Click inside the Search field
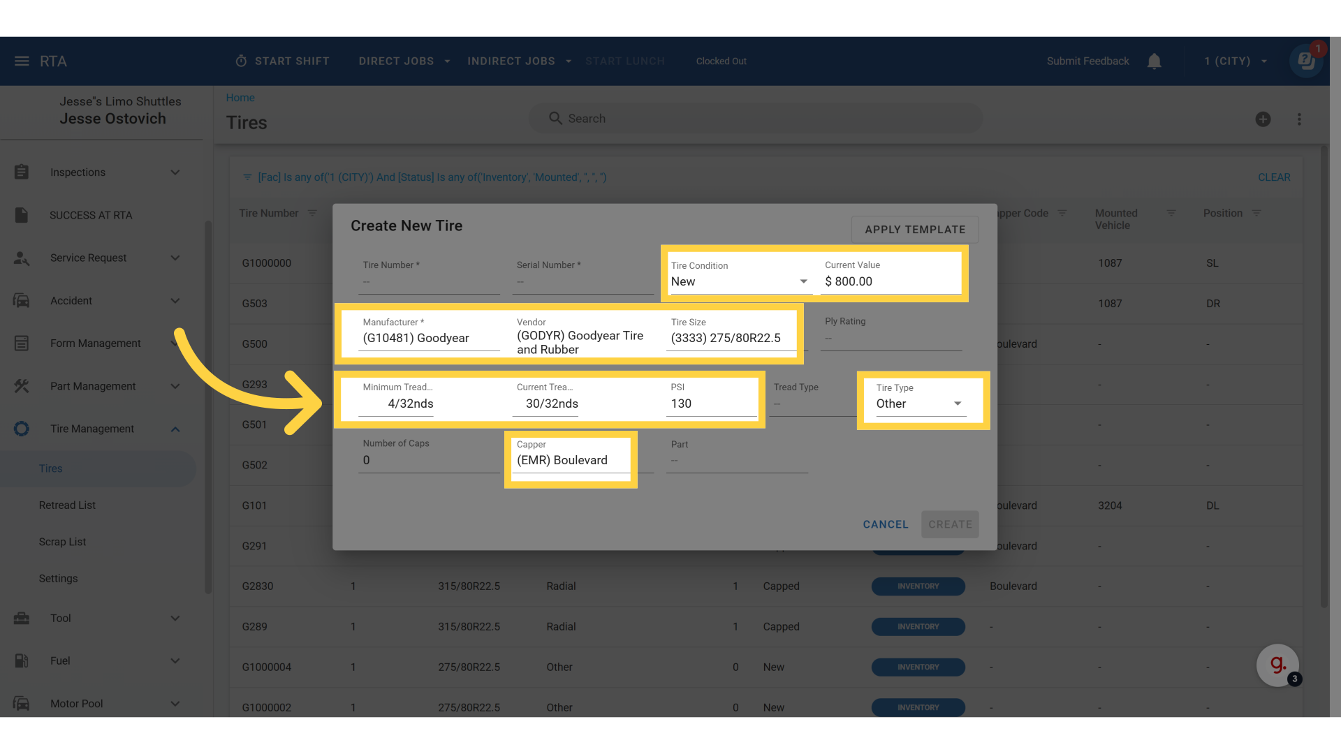The height and width of the screenshot is (754, 1341). point(754,118)
